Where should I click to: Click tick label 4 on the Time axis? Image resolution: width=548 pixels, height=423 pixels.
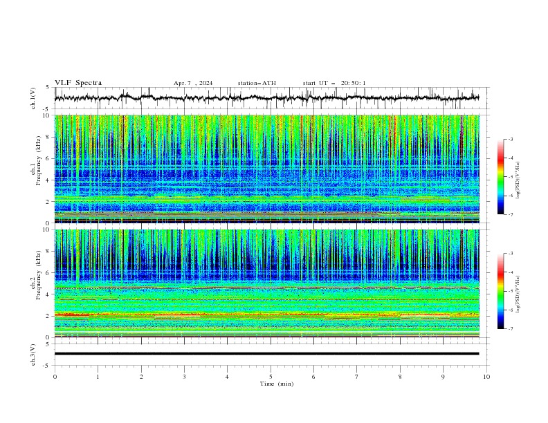(227, 377)
